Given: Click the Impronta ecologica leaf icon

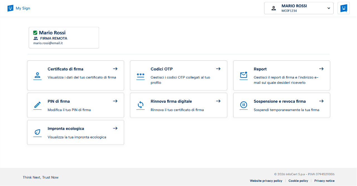Looking at the screenshot, I should point(37,132).
